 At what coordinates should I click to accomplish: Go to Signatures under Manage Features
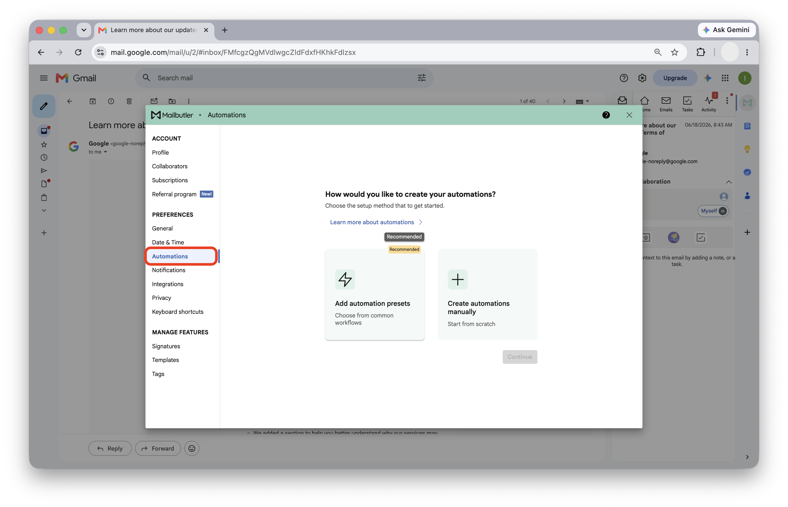coord(166,346)
